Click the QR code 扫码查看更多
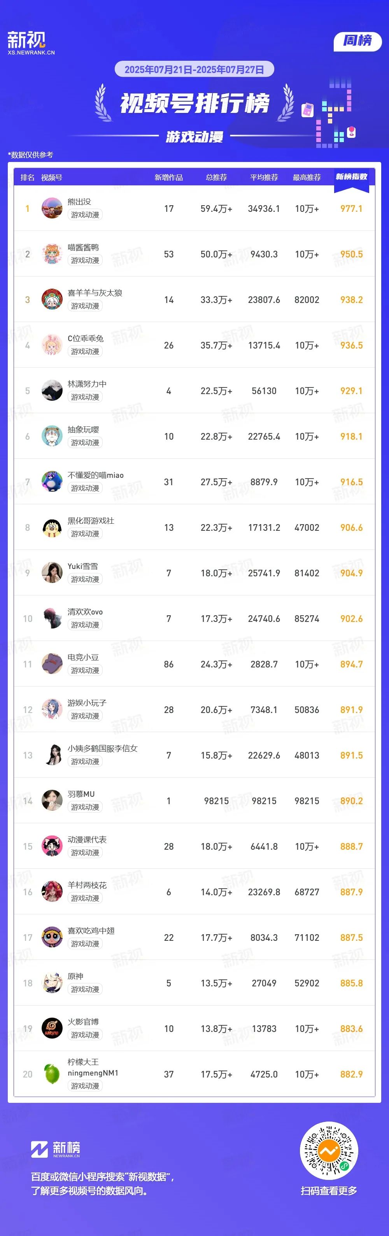Screen dimensions: 389x1236 [329, 1150]
